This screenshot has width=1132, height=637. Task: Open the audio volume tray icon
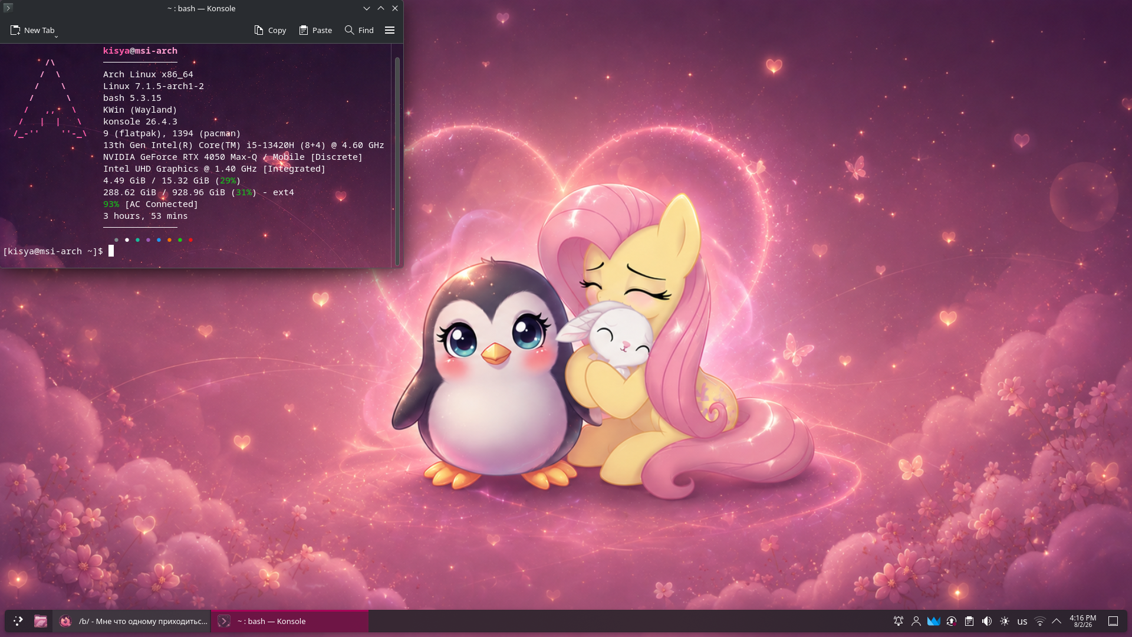[987, 621]
